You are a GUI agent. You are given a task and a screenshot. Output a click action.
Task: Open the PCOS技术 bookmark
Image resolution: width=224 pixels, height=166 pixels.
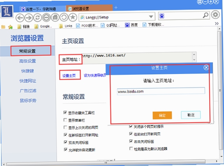87,26
